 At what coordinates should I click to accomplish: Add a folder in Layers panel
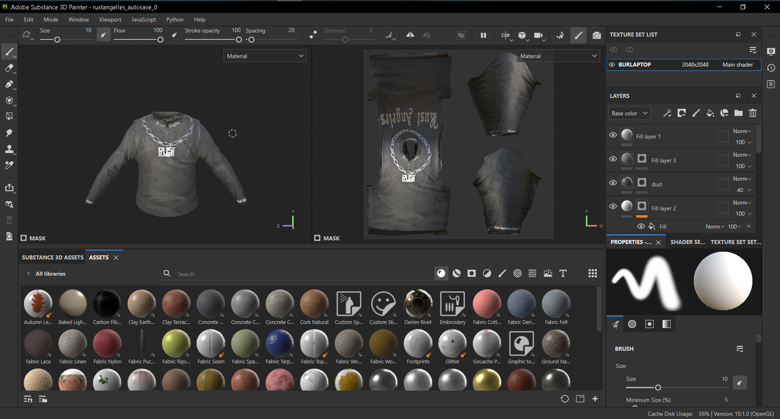coord(739,113)
